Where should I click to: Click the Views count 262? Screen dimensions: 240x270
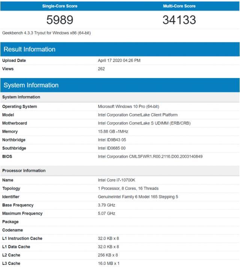101,69
